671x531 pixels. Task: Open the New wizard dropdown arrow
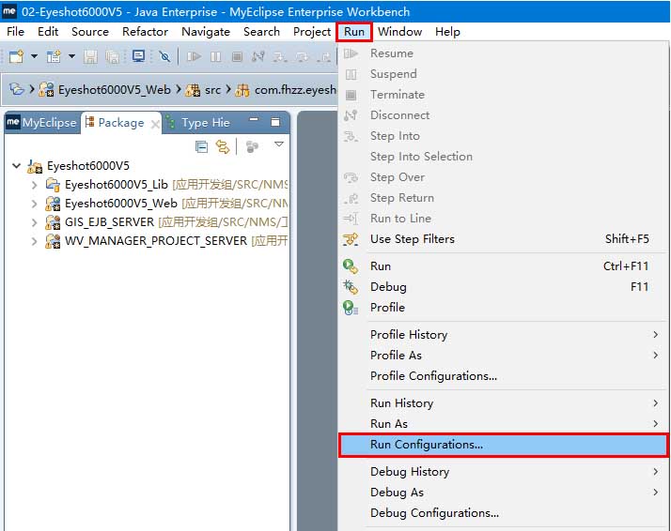34,56
